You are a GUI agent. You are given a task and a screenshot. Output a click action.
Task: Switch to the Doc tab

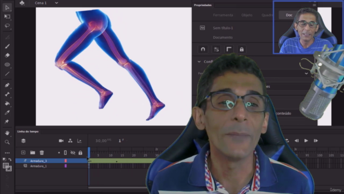tap(289, 15)
